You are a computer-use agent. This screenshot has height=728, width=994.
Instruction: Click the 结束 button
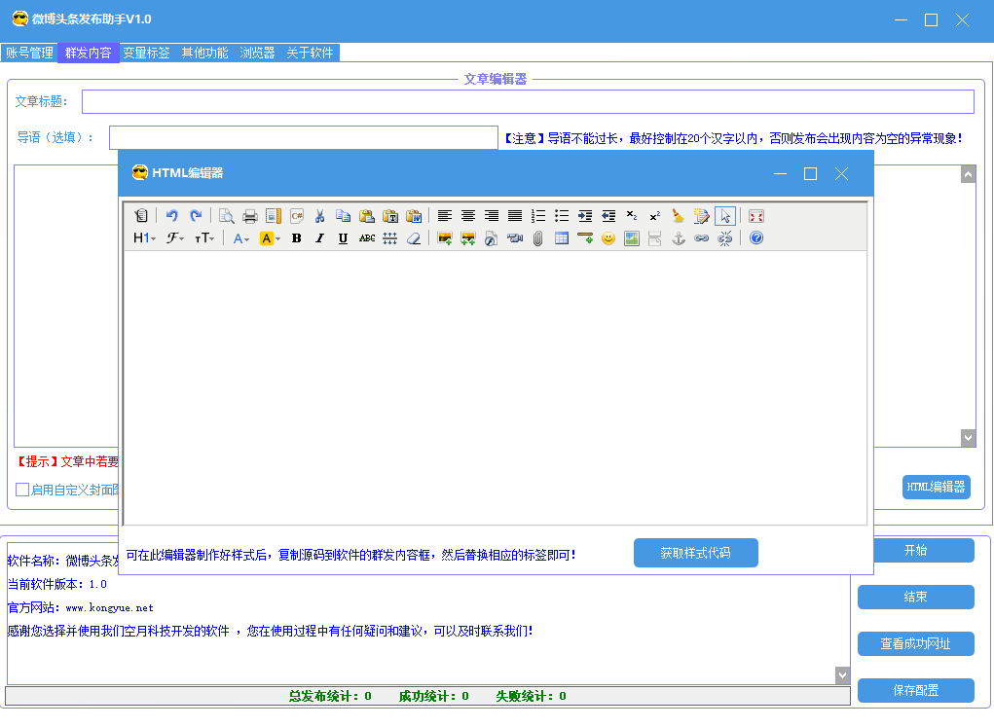click(x=915, y=597)
